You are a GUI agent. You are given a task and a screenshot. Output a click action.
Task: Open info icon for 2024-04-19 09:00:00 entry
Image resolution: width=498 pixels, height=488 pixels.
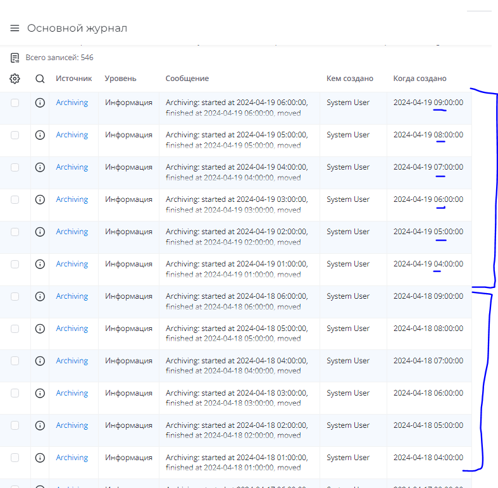point(40,103)
